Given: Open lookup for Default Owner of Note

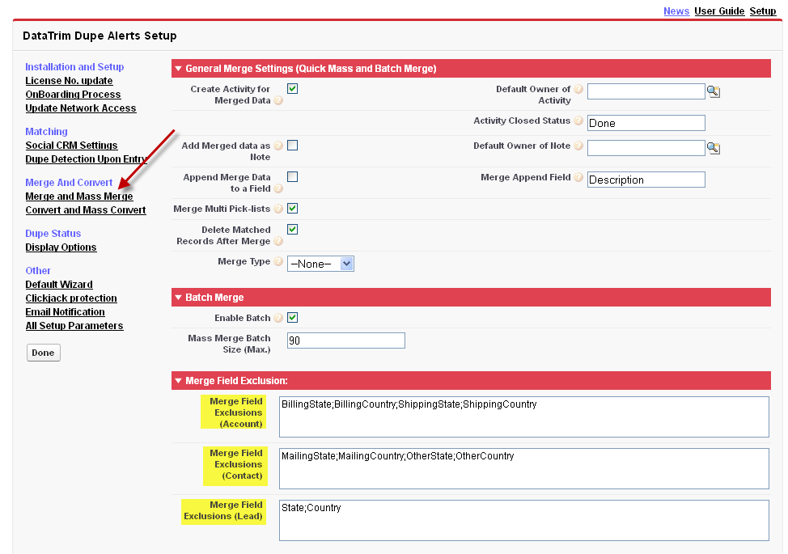Looking at the screenshot, I should (714, 148).
